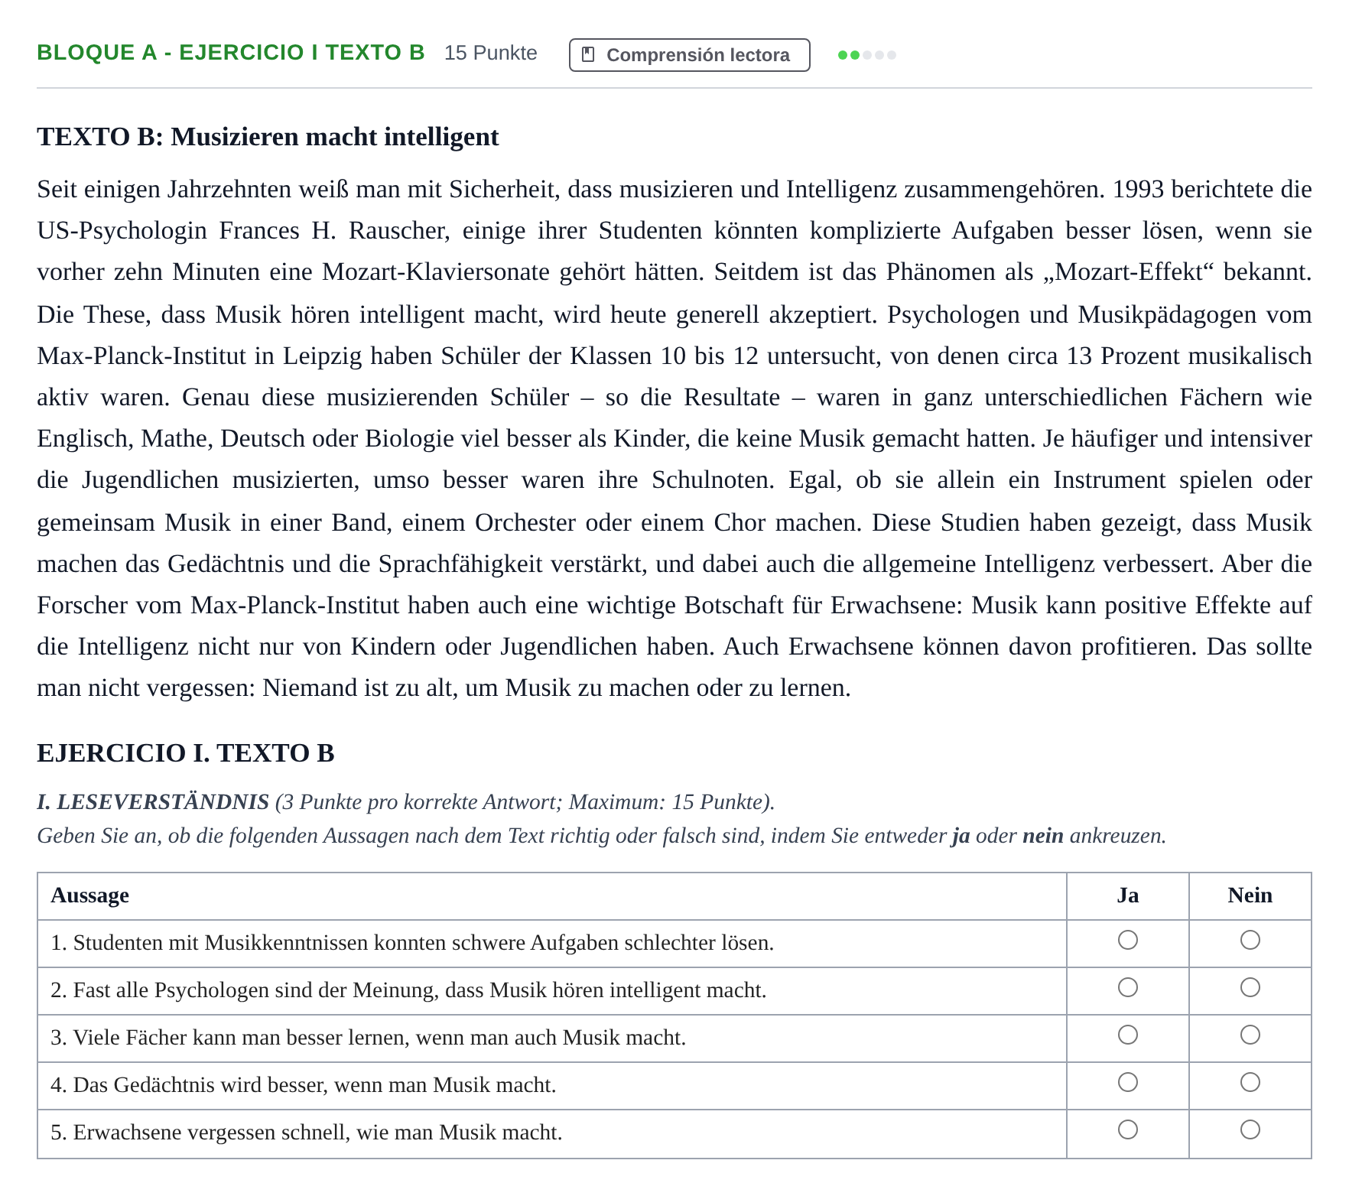Click the Comprensión lectora tag
The width and height of the screenshot is (1349, 1196).
689,55
